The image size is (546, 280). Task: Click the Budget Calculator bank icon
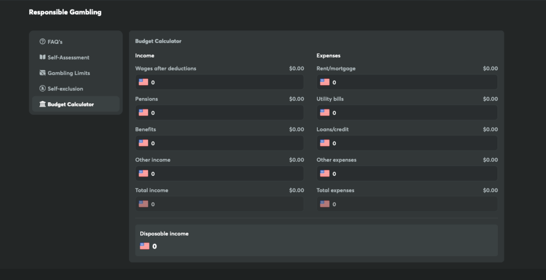pyautogui.click(x=43, y=104)
